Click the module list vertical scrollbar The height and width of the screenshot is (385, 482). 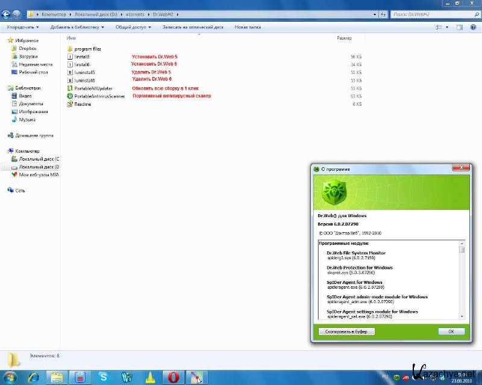462,280
